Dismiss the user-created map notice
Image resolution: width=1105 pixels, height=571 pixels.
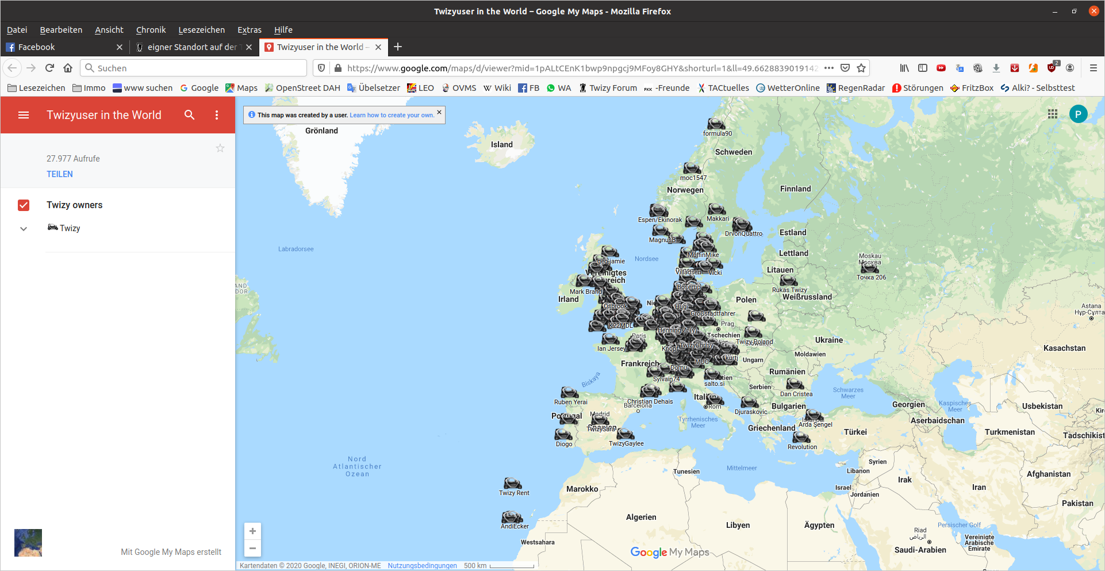coord(439,112)
